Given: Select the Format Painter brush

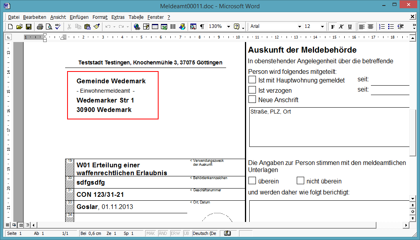Looking at the screenshot, I should [96, 27].
